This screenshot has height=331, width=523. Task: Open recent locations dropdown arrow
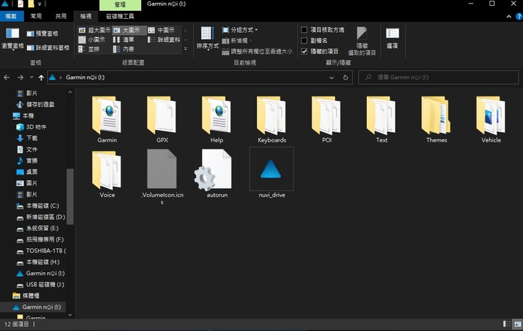[x=31, y=78]
